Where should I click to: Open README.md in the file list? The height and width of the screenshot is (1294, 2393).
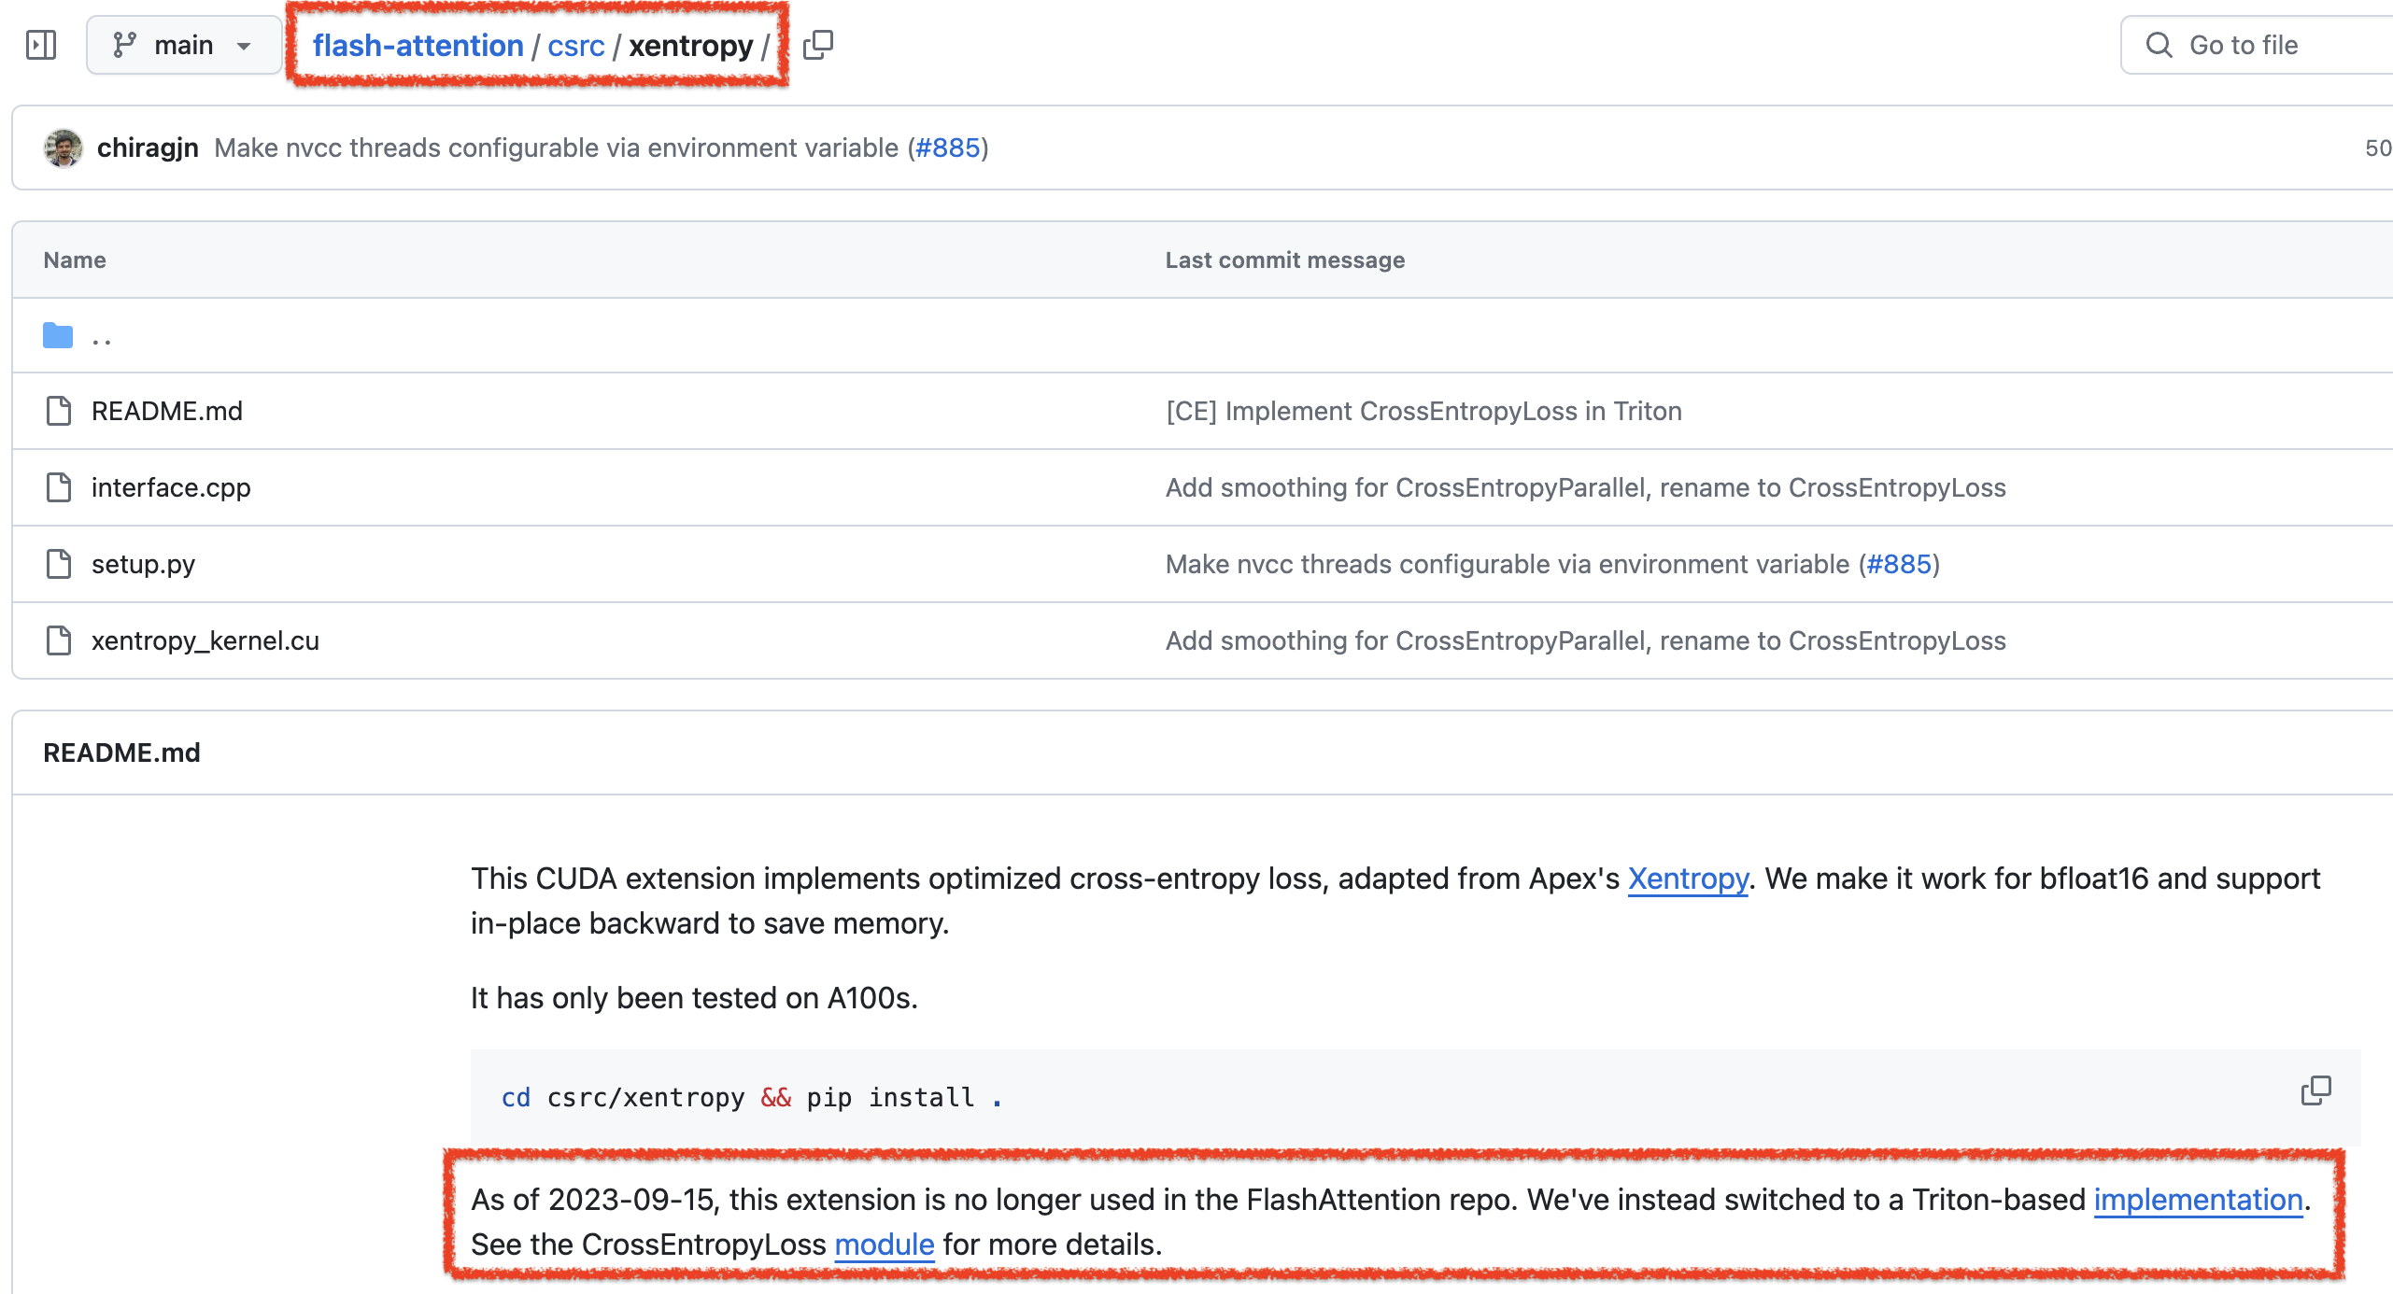coord(167,411)
